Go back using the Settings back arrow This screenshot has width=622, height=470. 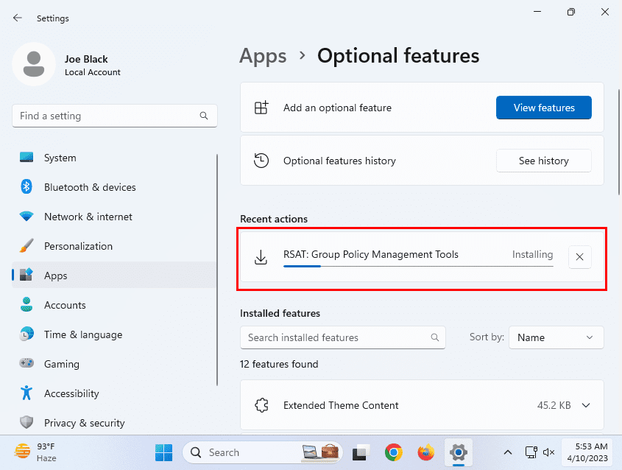point(18,18)
